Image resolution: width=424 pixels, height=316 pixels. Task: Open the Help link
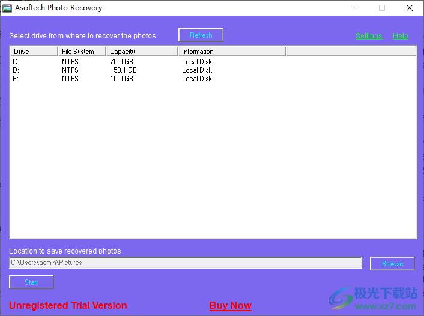400,35
